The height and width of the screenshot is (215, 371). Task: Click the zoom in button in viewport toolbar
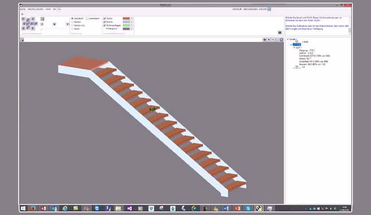pos(269,40)
